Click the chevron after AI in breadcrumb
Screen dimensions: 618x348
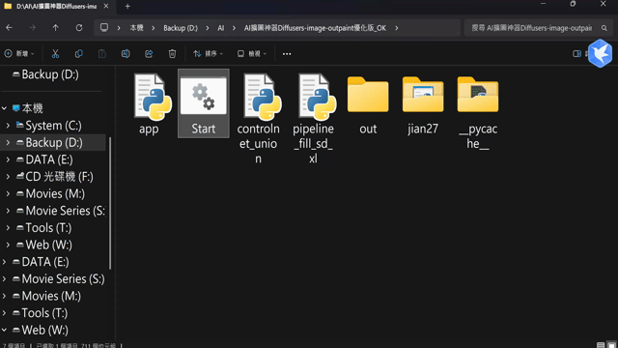click(x=234, y=28)
